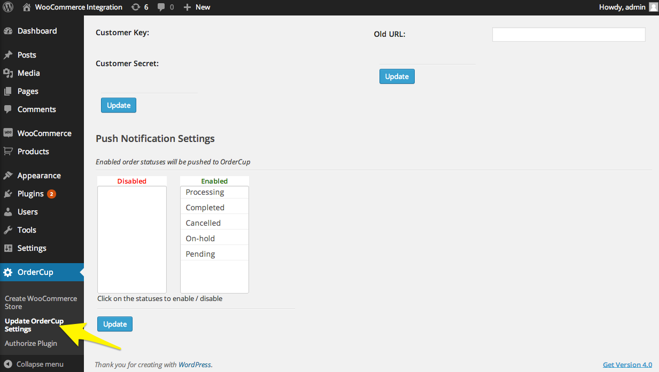The width and height of the screenshot is (659, 372).
Task: Click the Plugins update count badge
Action: 51,194
